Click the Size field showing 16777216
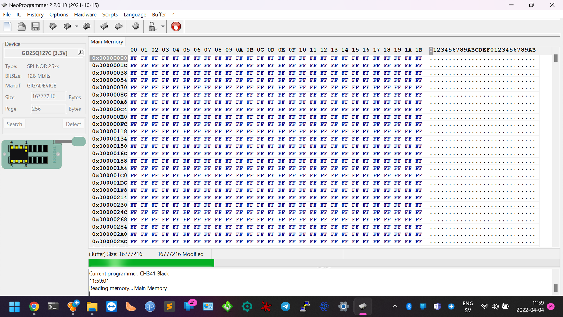The image size is (563, 317). 48,97
